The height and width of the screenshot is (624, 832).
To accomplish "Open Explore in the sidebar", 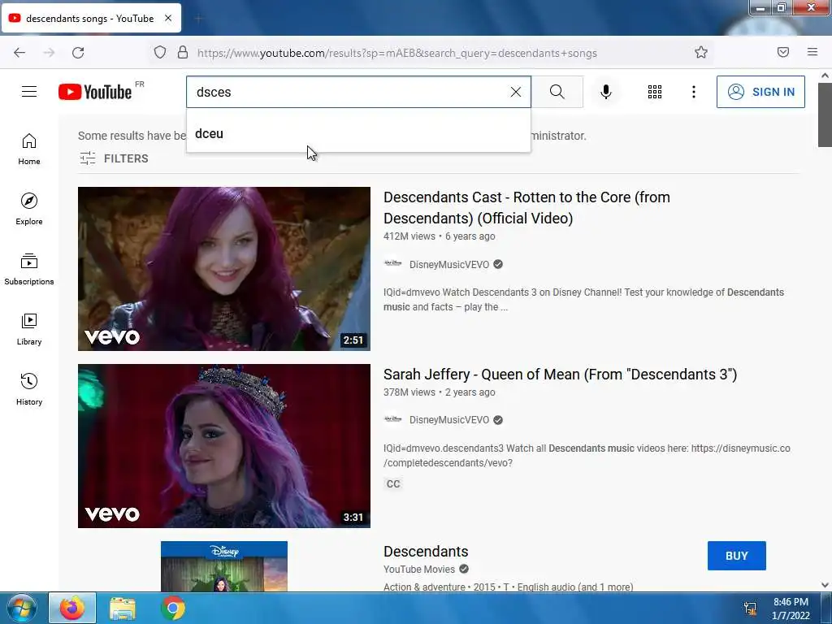I will 29,209.
